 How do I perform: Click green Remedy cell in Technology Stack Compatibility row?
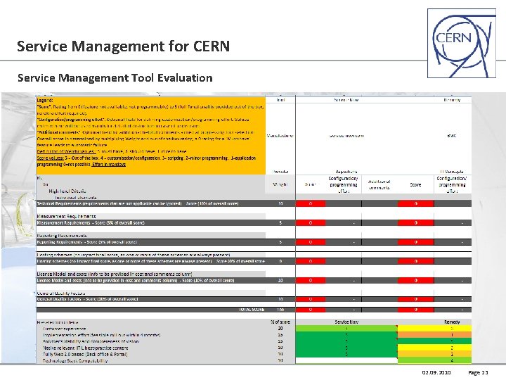pos(434,360)
